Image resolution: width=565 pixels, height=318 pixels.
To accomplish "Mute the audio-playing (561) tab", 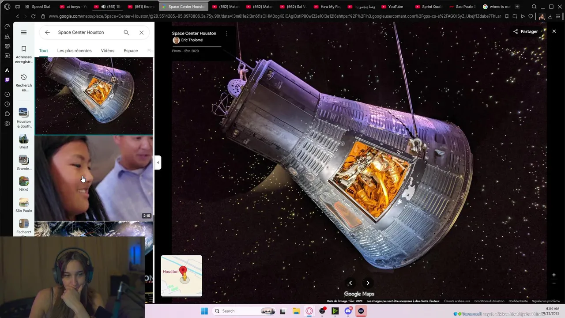I will (x=103, y=7).
